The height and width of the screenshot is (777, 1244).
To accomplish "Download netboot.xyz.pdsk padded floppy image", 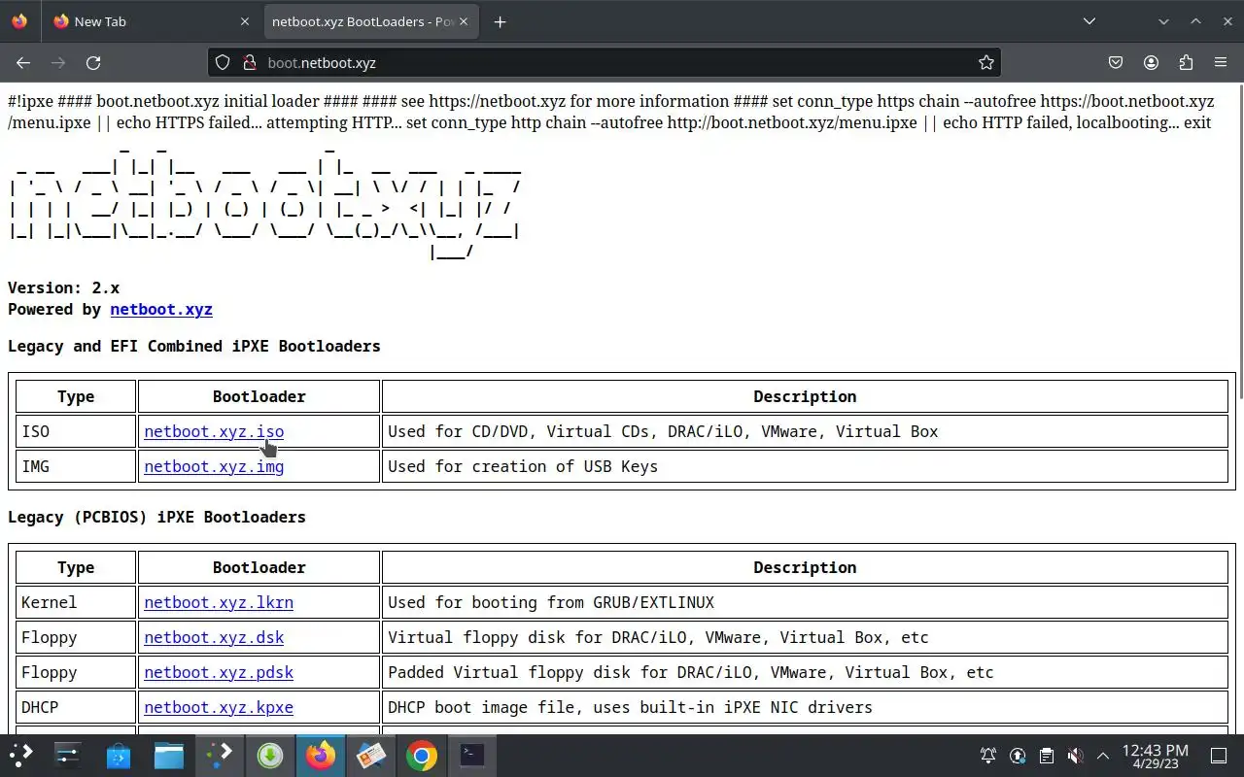I will coord(219,672).
